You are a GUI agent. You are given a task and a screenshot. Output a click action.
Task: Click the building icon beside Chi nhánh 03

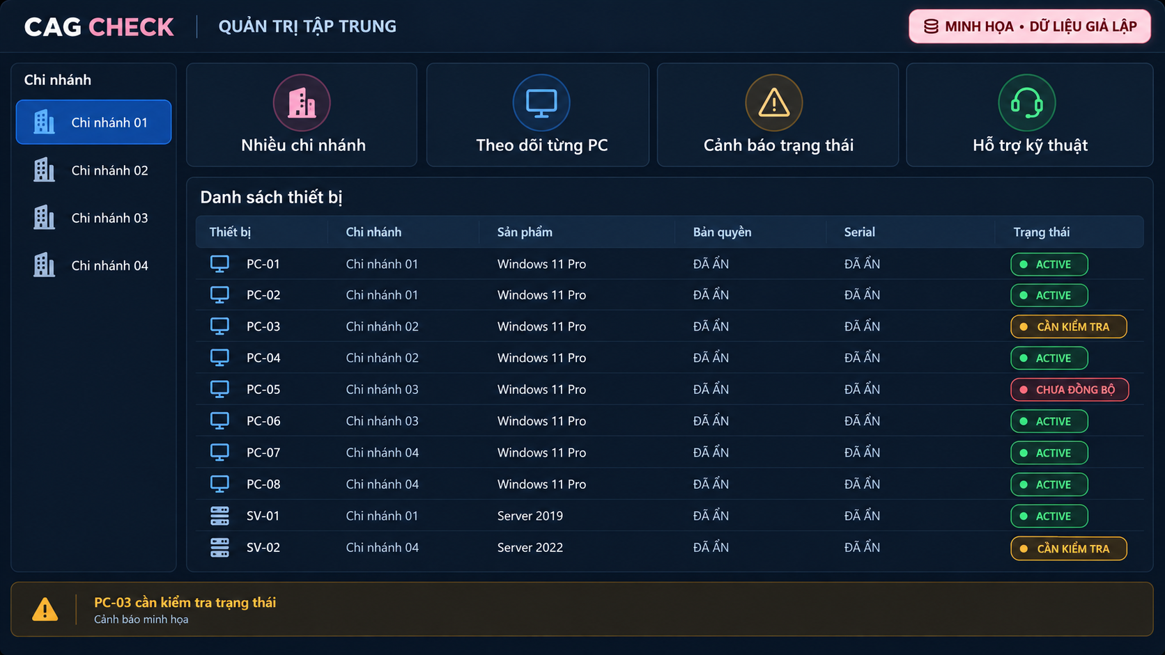[x=45, y=217]
